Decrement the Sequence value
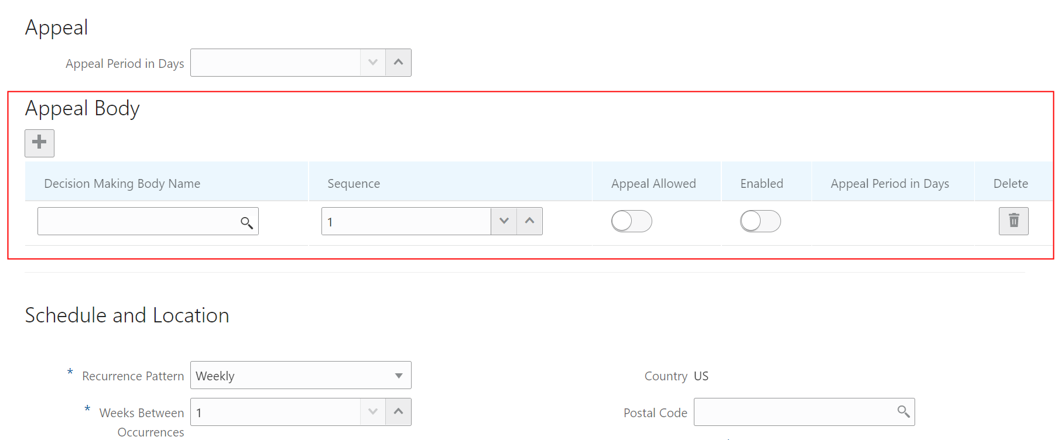 point(504,221)
